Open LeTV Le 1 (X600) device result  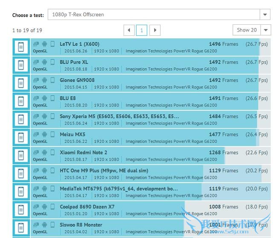pyautogui.click(x=80, y=44)
